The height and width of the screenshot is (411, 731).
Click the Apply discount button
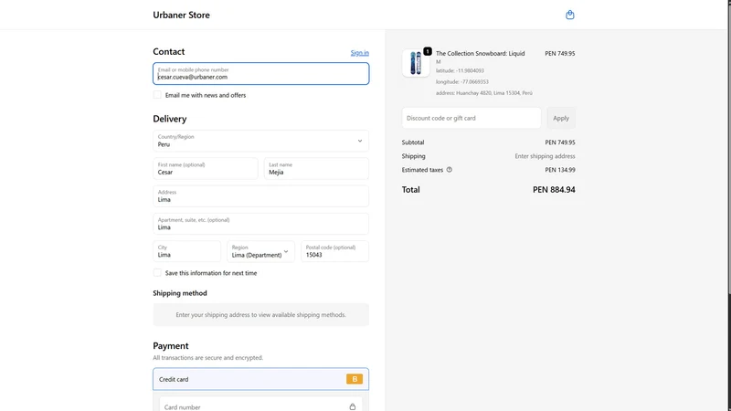[x=561, y=118]
